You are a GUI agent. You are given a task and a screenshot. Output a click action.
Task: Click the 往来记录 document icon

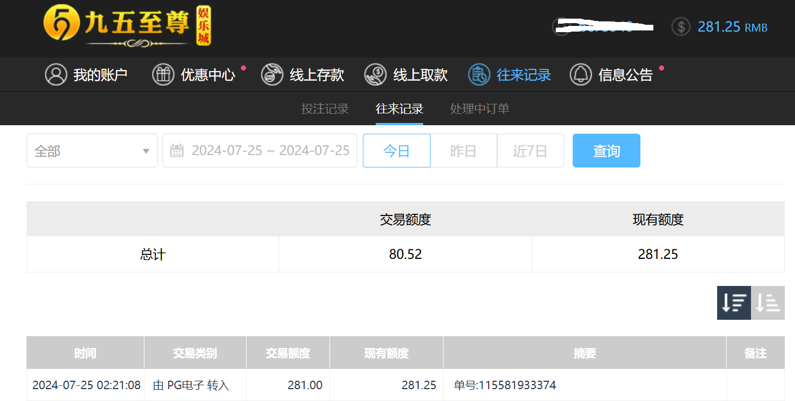click(x=479, y=74)
